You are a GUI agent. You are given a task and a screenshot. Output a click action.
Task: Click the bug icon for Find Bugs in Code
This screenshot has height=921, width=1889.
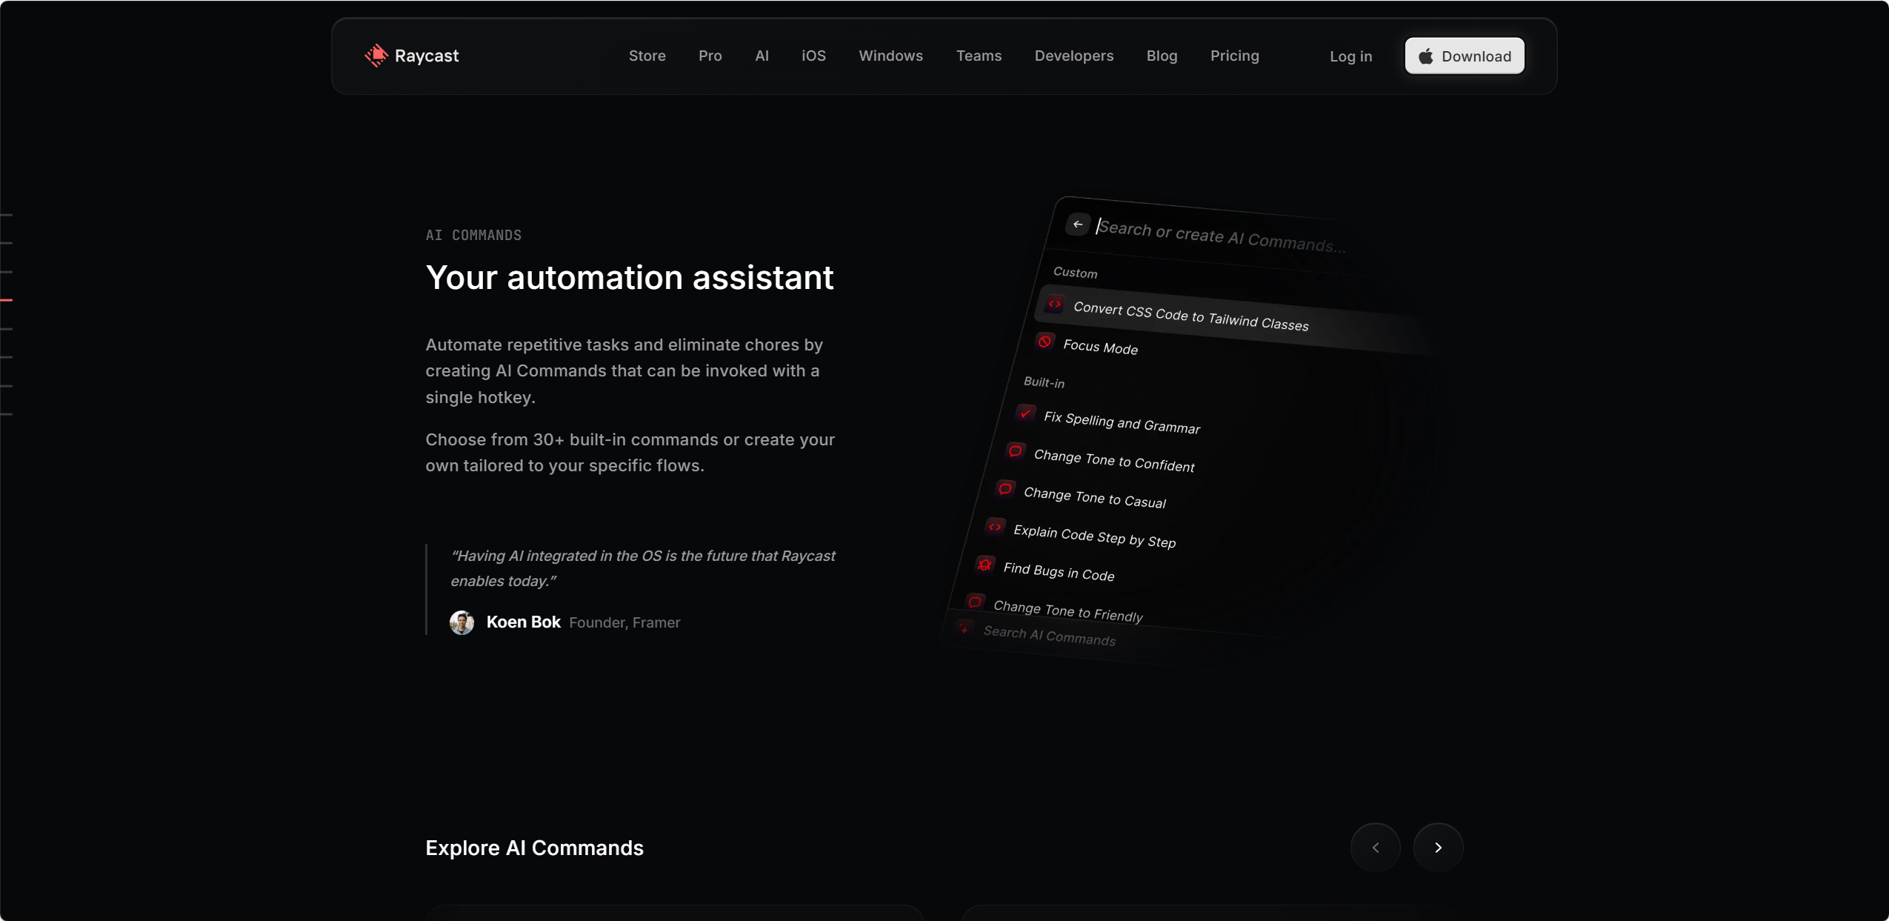[985, 565]
